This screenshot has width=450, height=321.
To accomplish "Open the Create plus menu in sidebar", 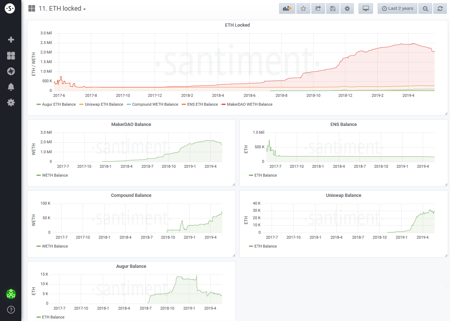I will pyautogui.click(x=11, y=40).
